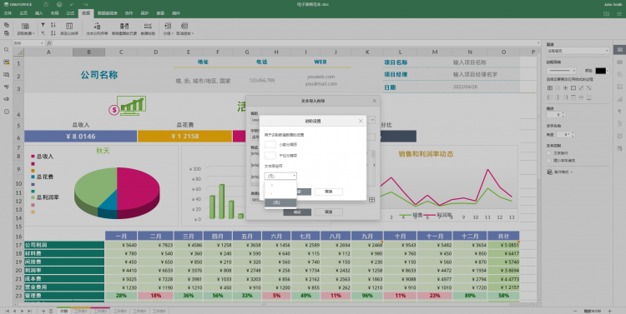Click the range selector icon in 文本导入向导
This screenshot has height=314, width=626.
[371, 200]
